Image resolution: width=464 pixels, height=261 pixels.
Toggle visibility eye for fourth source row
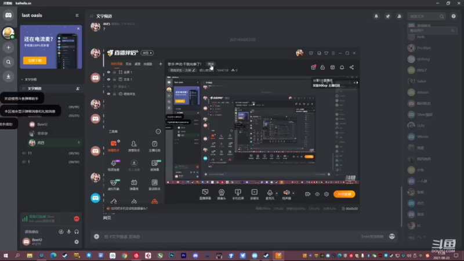pos(108,94)
